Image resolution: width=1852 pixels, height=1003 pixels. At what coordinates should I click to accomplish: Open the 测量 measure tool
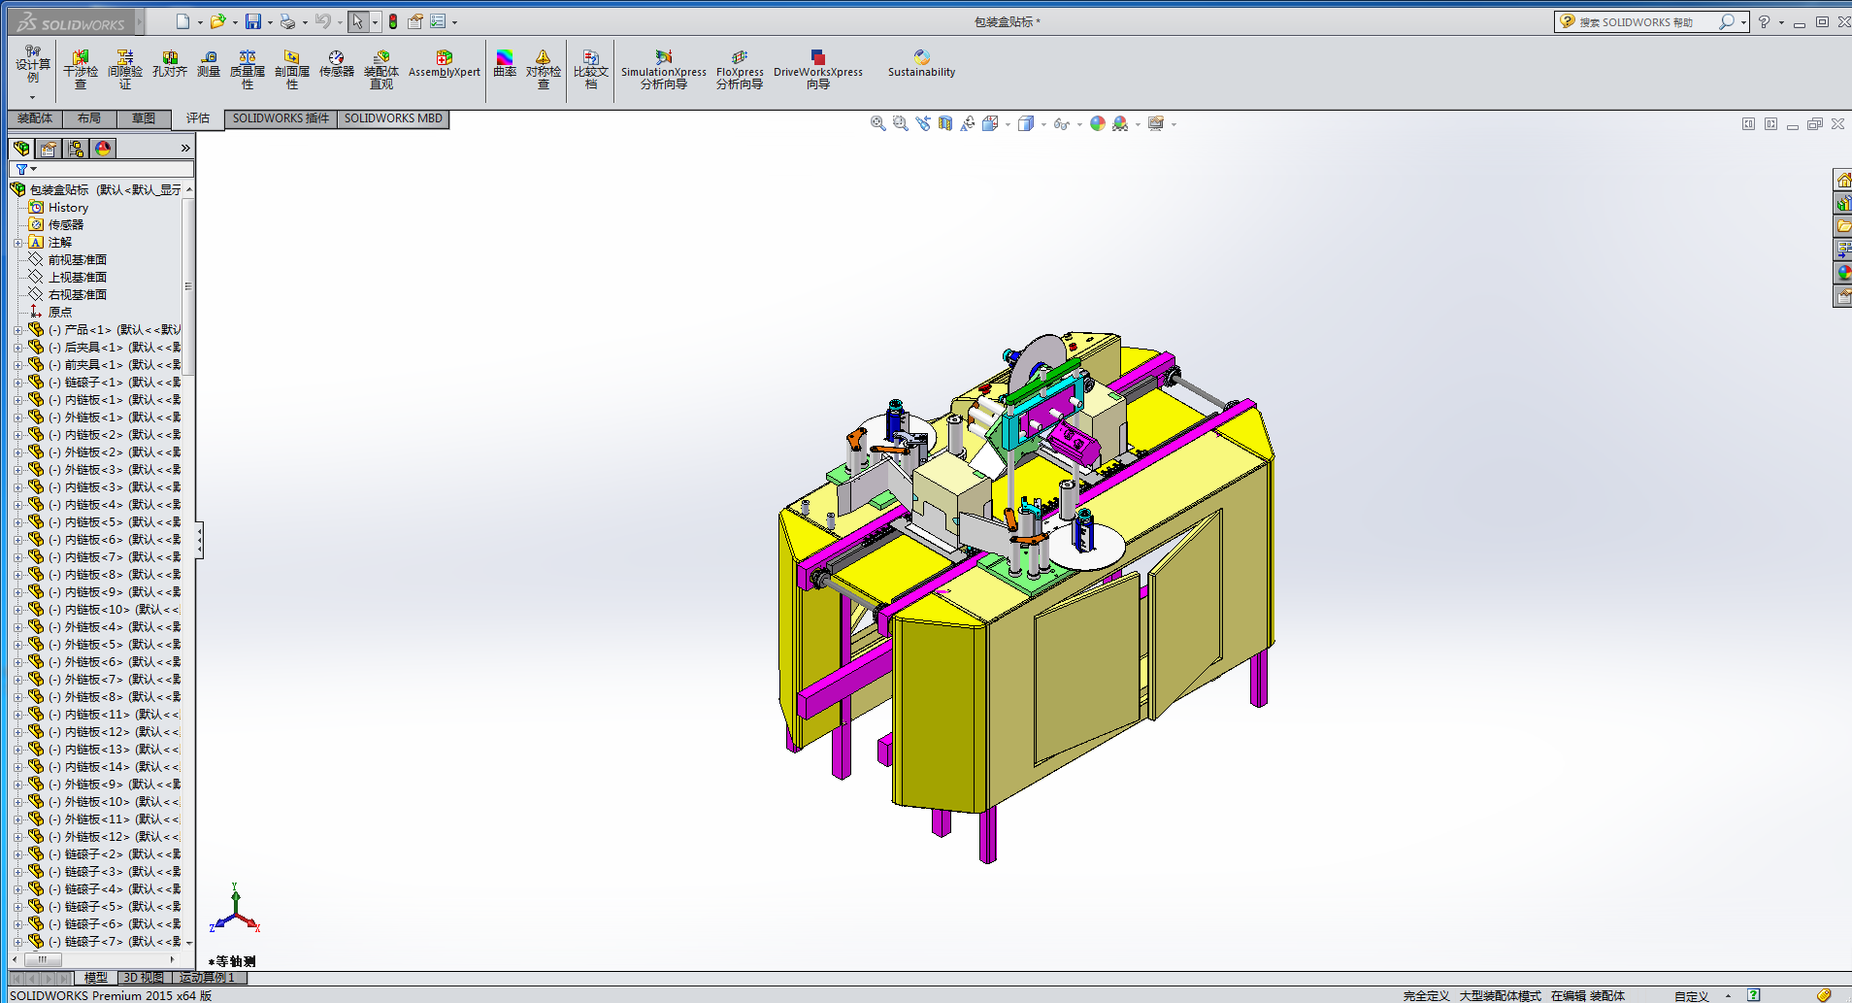(209, 64)
